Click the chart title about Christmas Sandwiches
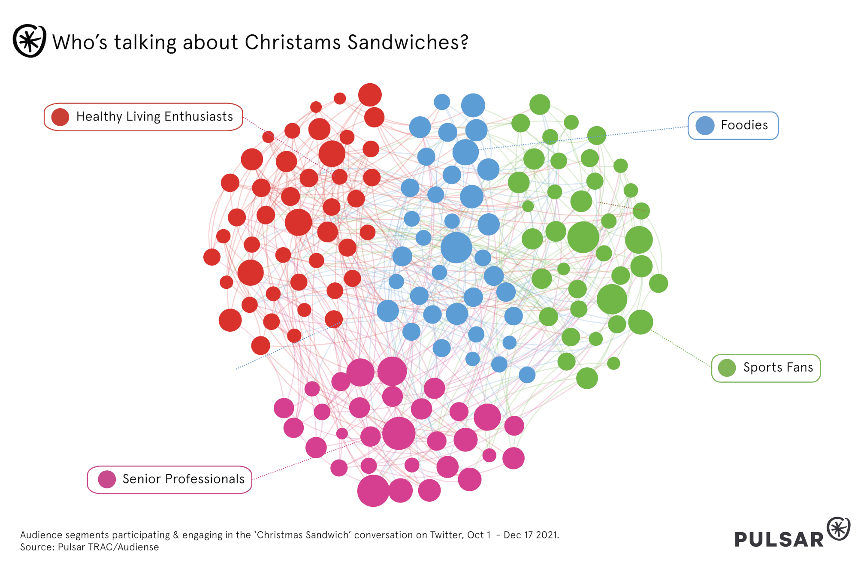This screenshot has width=858, height=572. point(260,42)
